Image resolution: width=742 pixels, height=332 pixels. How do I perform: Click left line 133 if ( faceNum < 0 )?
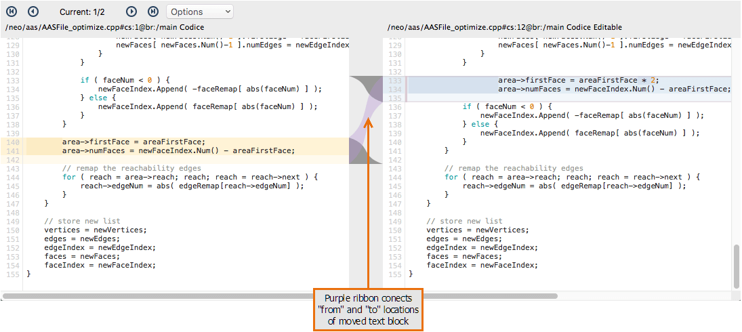(125, 80)
